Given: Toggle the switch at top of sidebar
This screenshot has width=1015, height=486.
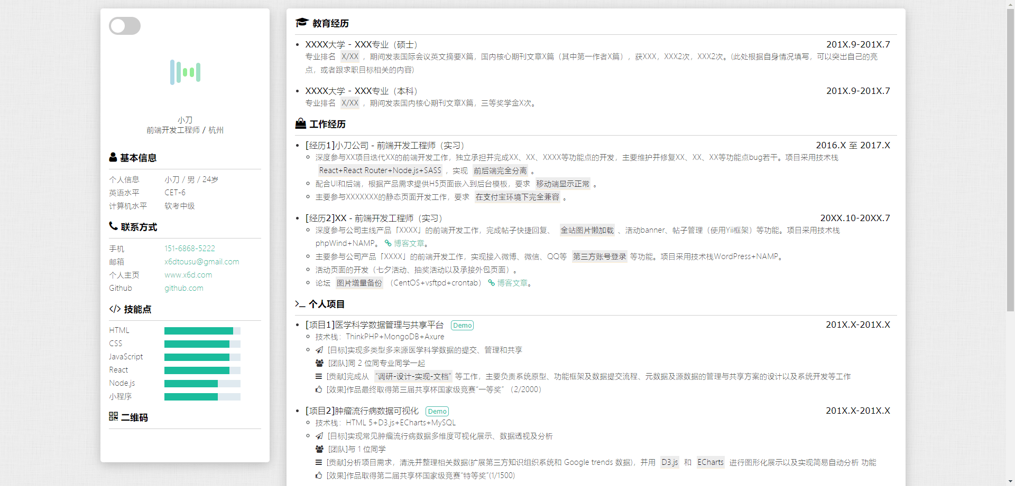Looking at the screenshot, I should click(x=125, y=25).
